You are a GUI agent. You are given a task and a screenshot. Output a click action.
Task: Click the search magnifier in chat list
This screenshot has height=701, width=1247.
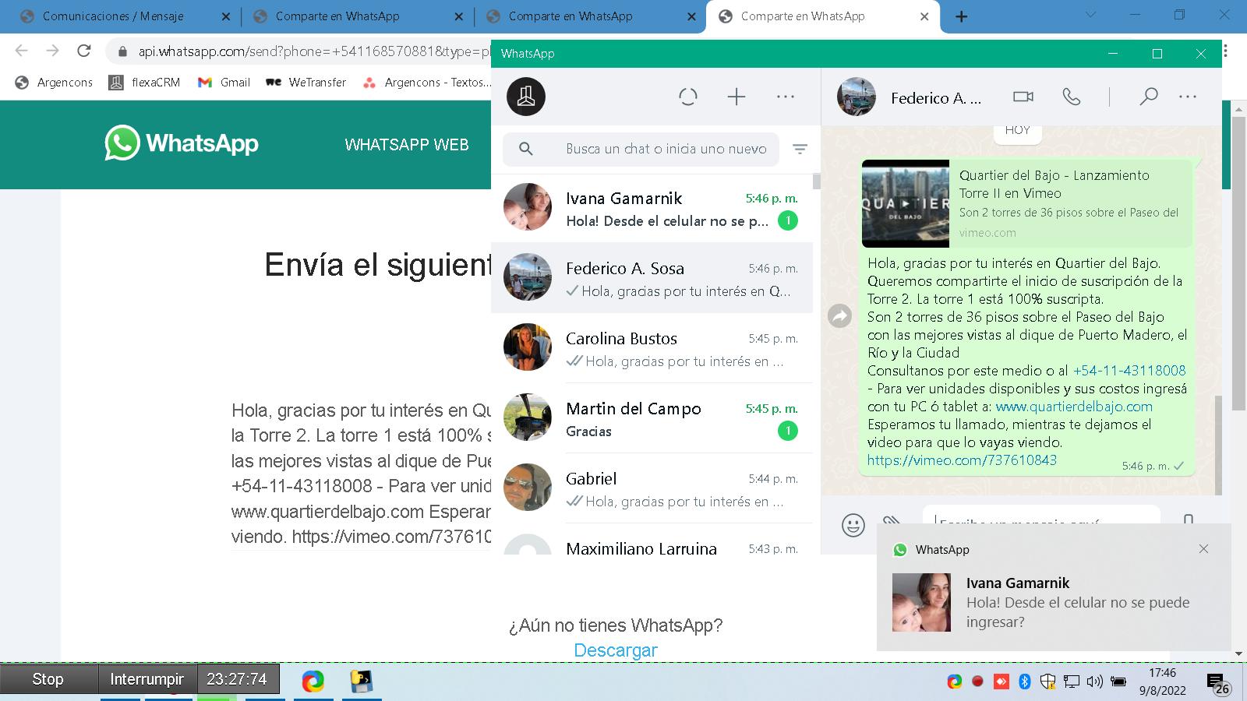(526, 149)
